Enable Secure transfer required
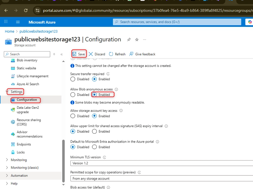Screen dimensions: 253x189 coord(94,79)
